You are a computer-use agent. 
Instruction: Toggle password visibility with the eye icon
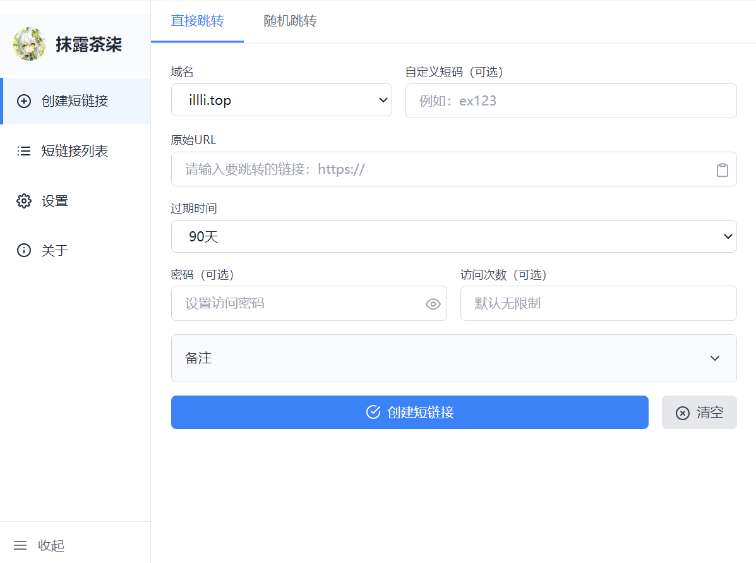point(433,304)
